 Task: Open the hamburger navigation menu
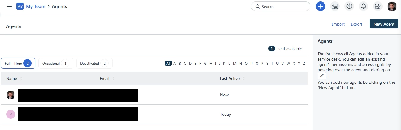[x=9, y=6]
